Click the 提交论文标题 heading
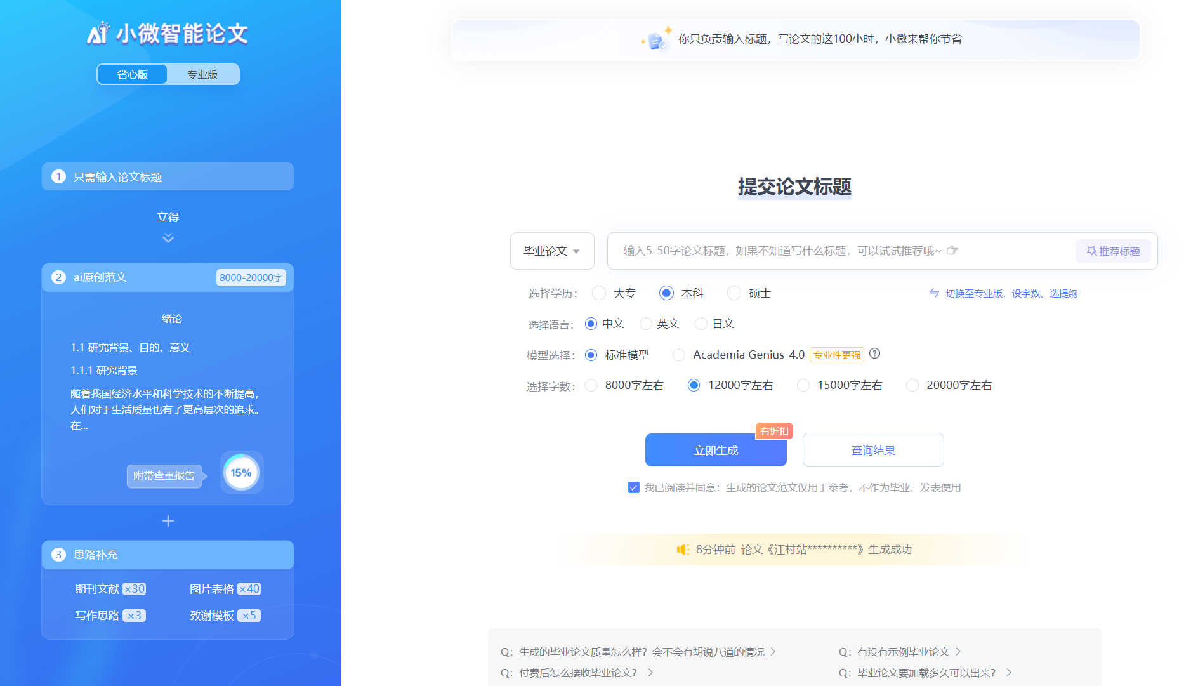1198x686 pixels. point(794,187)
